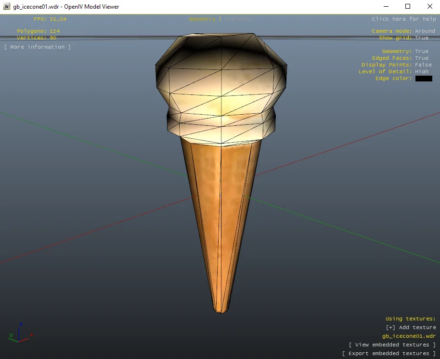
Task: Click the OpenIV app icon in title bar
Action: [x=7, y=7]
